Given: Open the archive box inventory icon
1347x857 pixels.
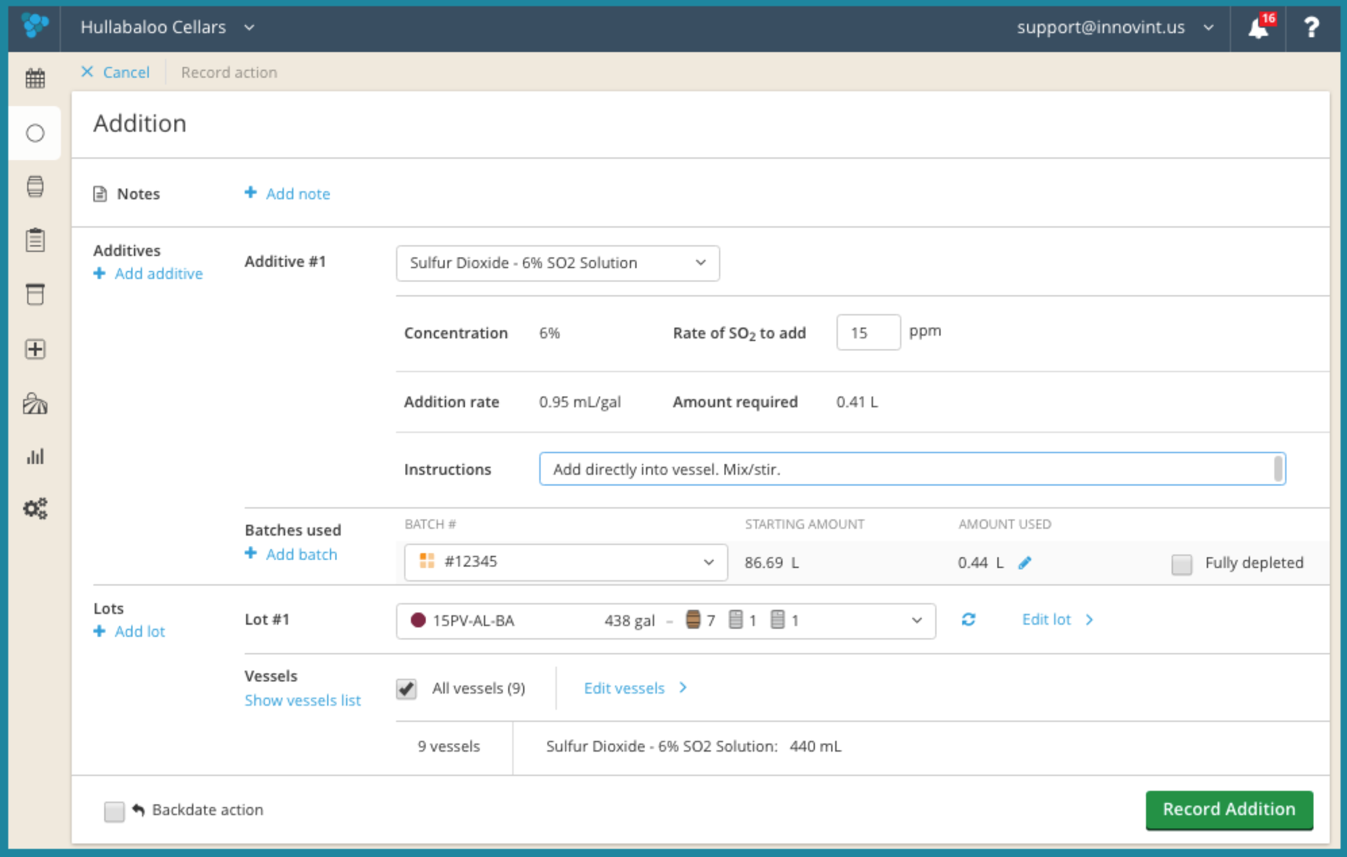Looking at the screenshot, I should (35, 294).
